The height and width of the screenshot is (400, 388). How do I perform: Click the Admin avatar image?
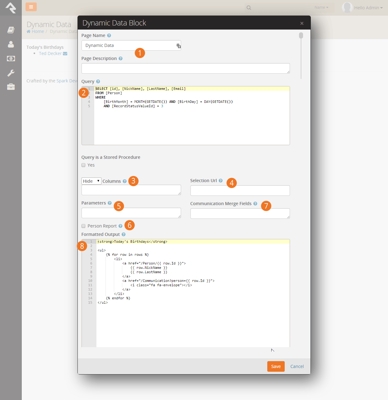[x=347, y=7]
